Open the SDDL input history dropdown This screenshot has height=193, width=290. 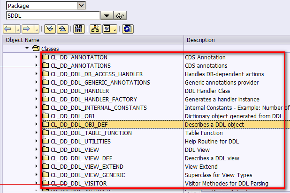pos(107,15)
